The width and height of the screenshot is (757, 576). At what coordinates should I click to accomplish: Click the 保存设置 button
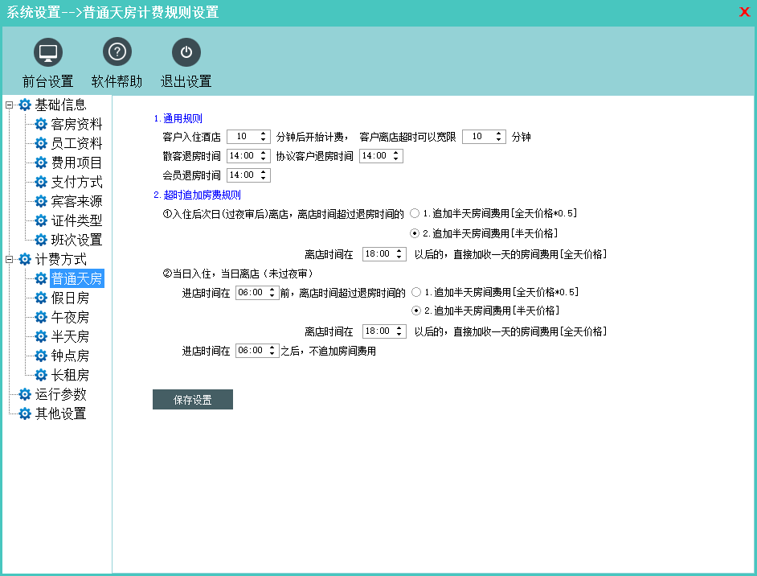pos(193,400)
